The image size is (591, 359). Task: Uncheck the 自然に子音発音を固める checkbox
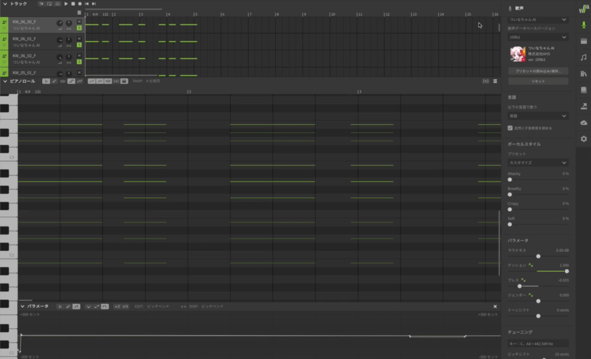510,128
